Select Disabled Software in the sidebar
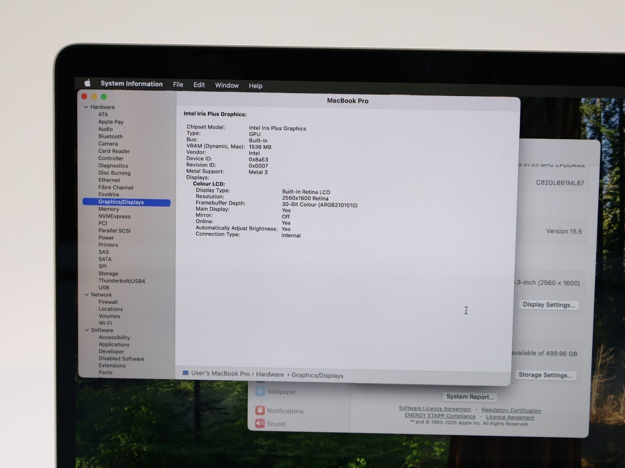The image size is (625, 468). point(121,358)
